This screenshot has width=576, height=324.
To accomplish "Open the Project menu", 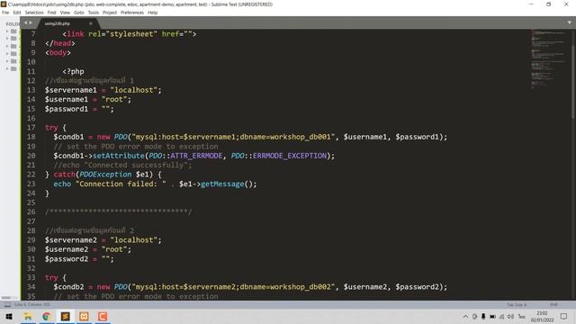I will coord(110,13).
